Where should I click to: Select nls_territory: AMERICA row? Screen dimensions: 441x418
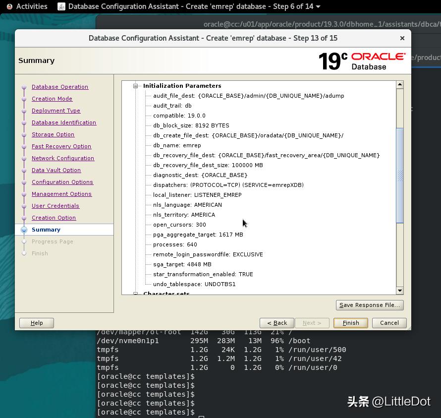pyautogui.click(x=184, y=215)
